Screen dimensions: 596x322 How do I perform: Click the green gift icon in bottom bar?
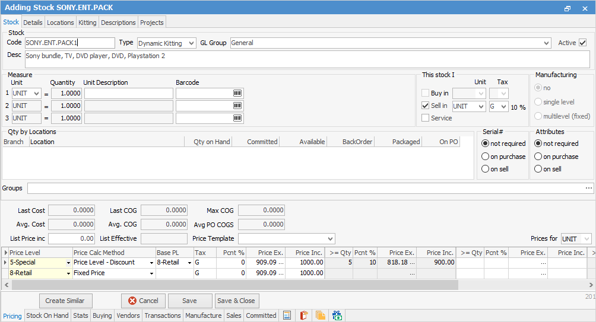pos(337,315)
